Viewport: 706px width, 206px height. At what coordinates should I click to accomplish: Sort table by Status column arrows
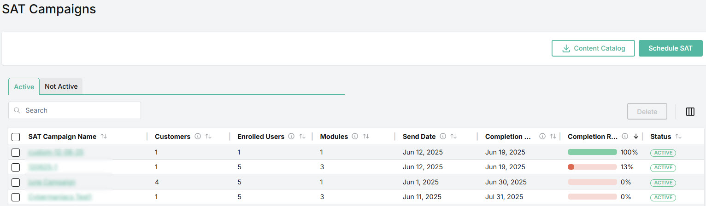tap(678, 137)
